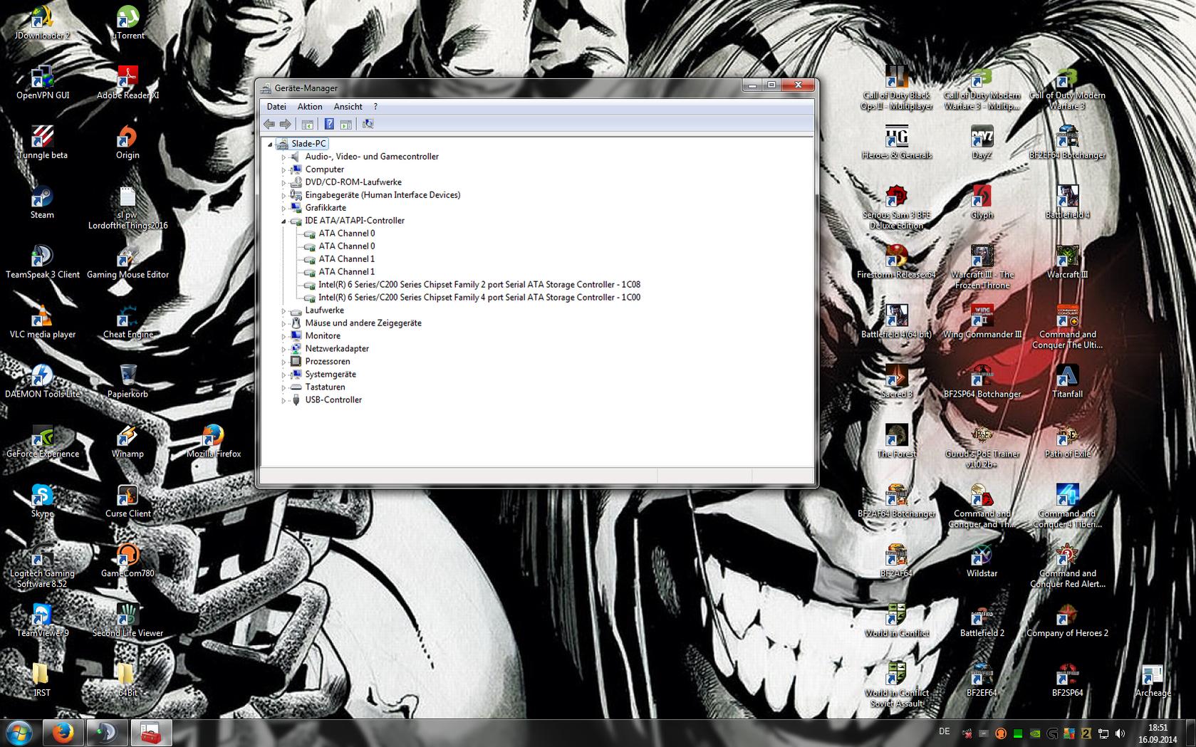This screenshot has height=747, width=1196.
Task: Click the Firefox taskbar button
Action: pyautogui.click(x=63, y=733)
